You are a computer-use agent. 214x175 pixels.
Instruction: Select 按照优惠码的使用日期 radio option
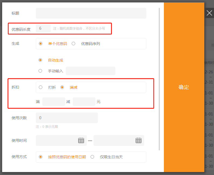tap(40, 157)
